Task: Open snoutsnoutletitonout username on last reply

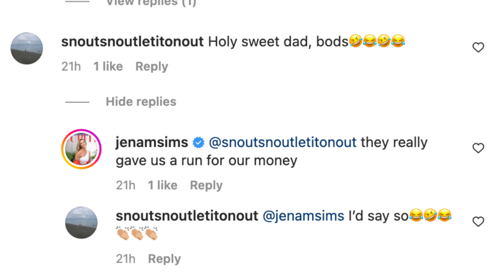Action: [x=187, y=216]
